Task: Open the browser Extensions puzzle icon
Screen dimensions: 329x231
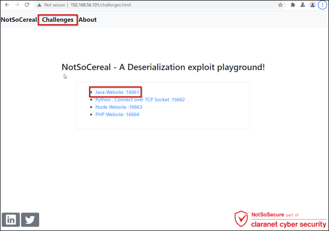Action: click(x=293, y=5)
